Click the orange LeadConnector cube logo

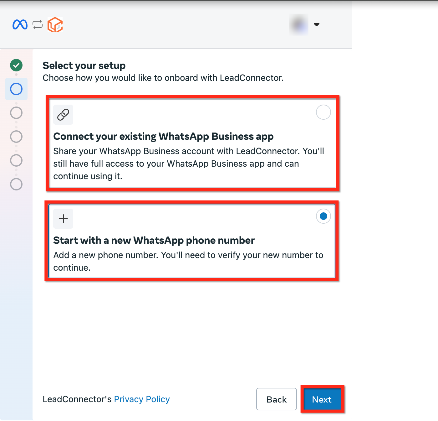click(x=55, y=24)
